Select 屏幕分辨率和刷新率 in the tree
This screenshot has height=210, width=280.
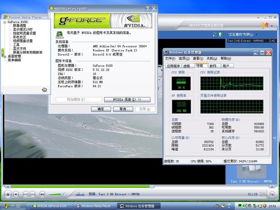pos(28,52)
